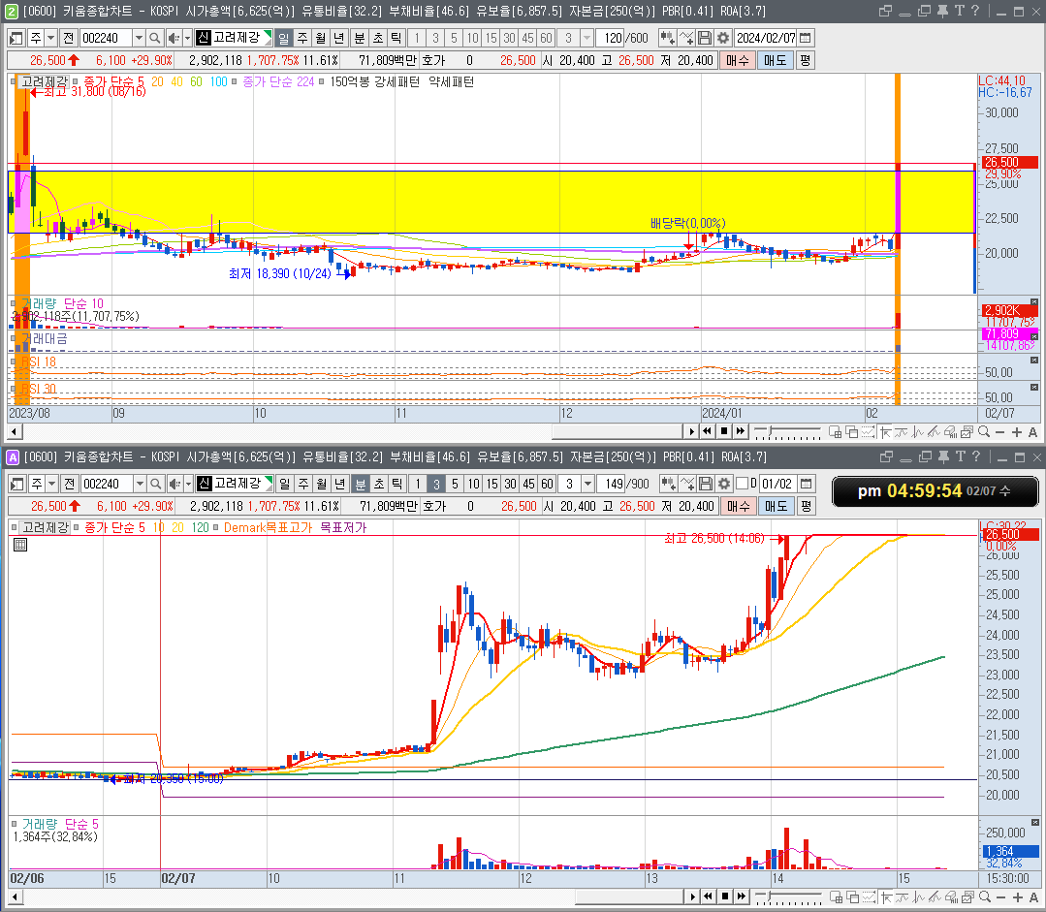Save chart settings floppy icon, top chart

tap(705, 38)
